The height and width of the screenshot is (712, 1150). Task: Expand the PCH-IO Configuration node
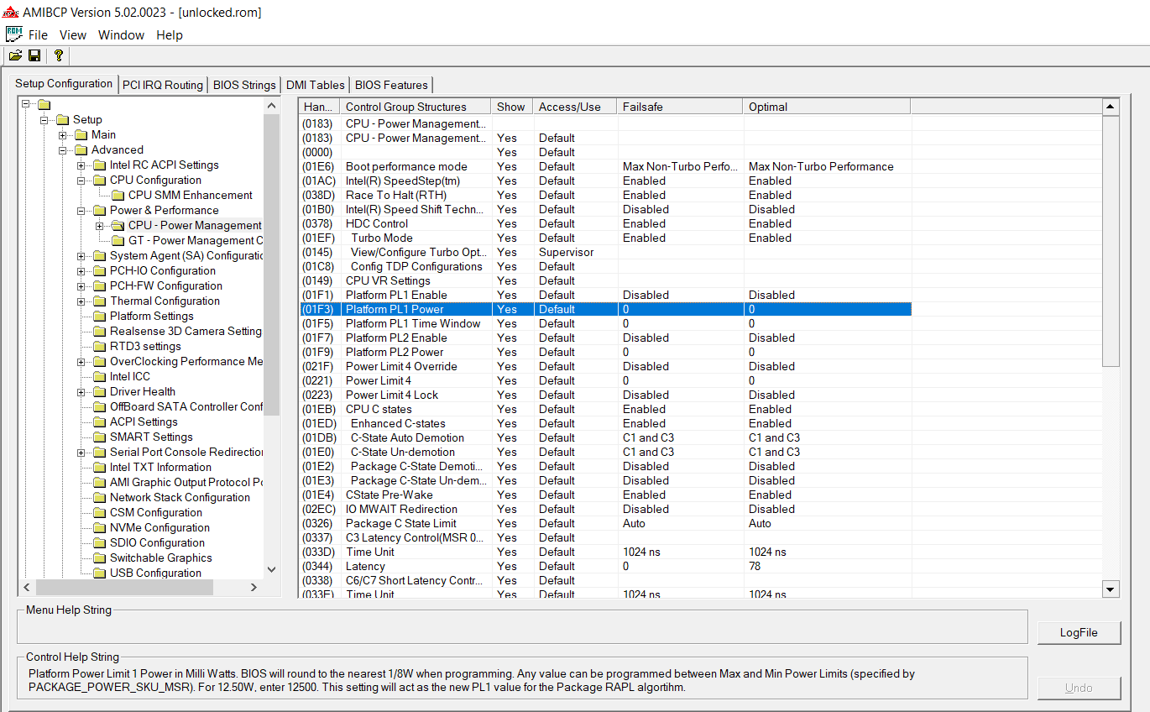(x=81, y=271)
